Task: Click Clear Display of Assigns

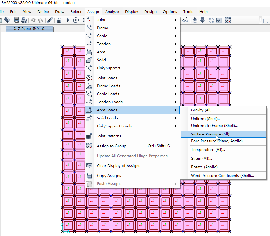Action: 118,166
